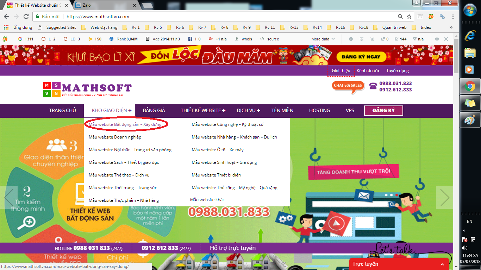Expand the More data dropdown
This screenshot has width=481, height=270.
[x=323, y=39]
